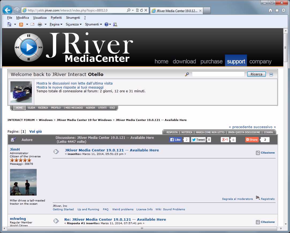Open Mostra le nuove risposte link

[70, 87]
